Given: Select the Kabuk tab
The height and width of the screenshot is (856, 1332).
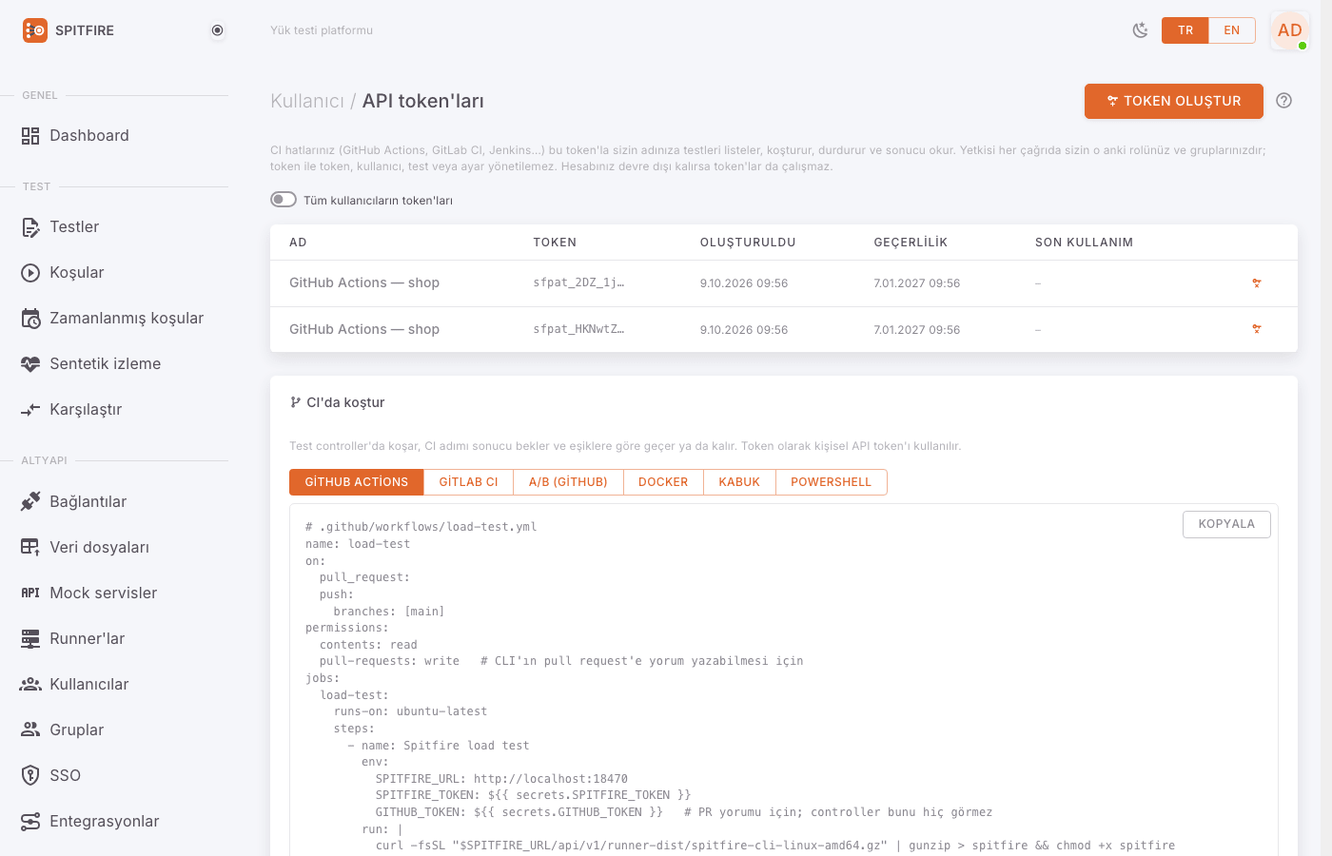Looking at the screenshot, I should click(739, 482).
